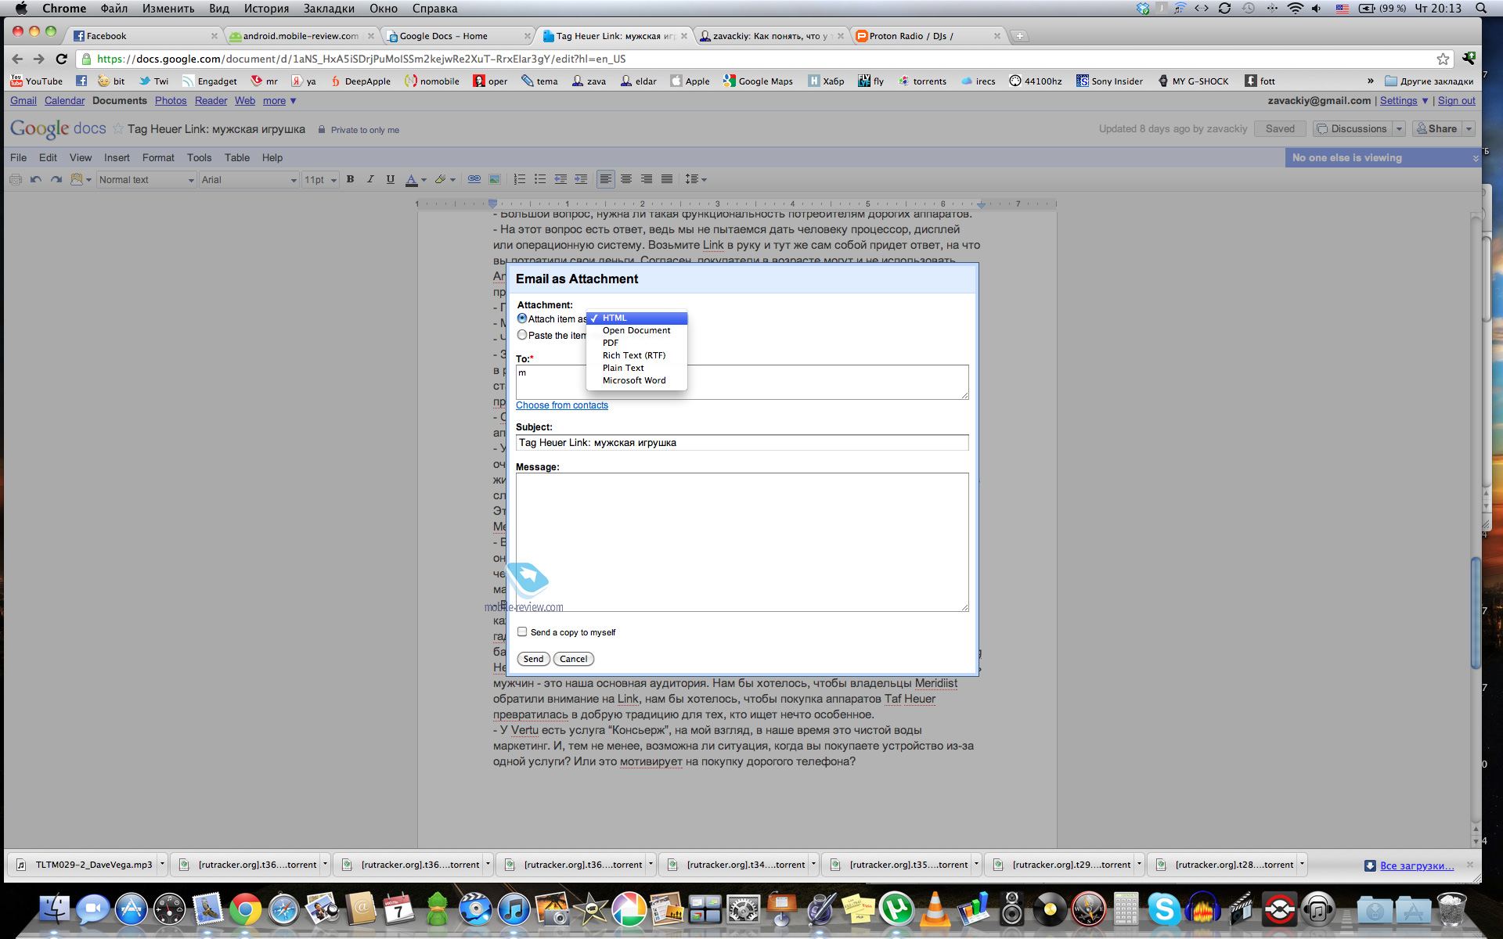
Task: Open the 11pt font size dropdown
Action: point(319,180)
